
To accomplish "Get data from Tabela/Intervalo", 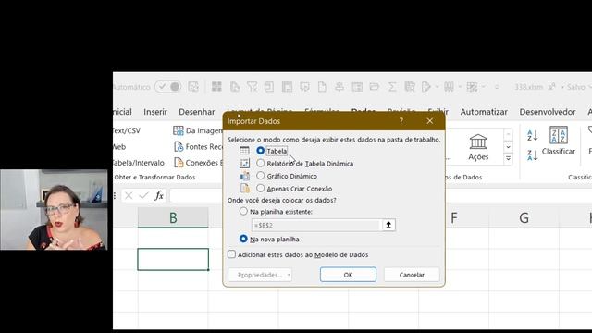I will click(x=139, y=163).
